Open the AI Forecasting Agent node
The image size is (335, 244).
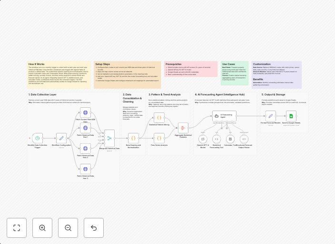point(224,115)
